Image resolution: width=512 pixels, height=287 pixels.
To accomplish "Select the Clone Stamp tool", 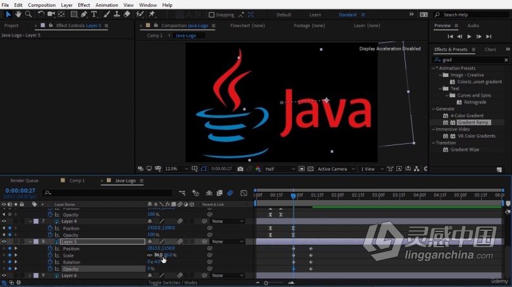I will pos(116,15).
